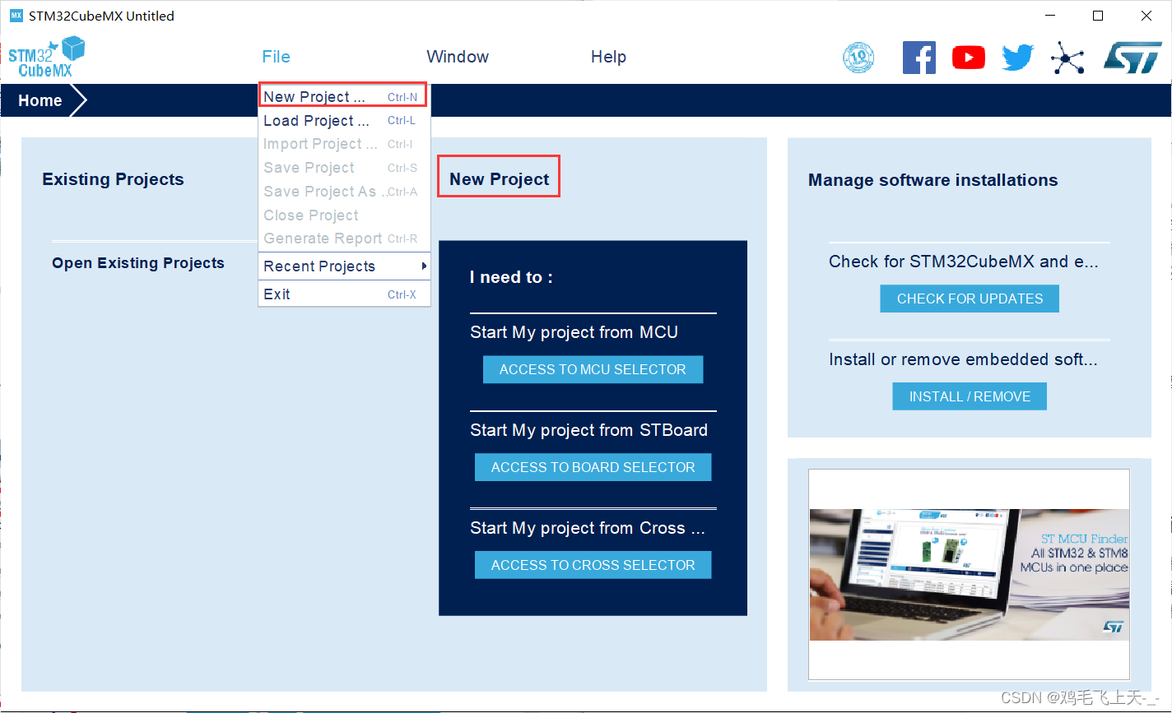Click Install or remove embedded soft... text
This screenshot has height=713, width=1172.
click(963, 359)
